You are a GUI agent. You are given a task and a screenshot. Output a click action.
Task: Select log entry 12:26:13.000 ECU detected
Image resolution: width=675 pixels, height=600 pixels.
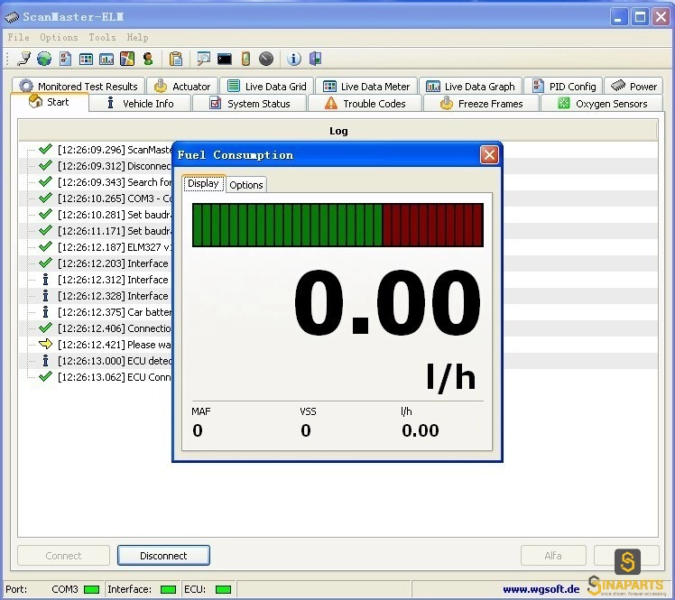click(x=114, y=361)
